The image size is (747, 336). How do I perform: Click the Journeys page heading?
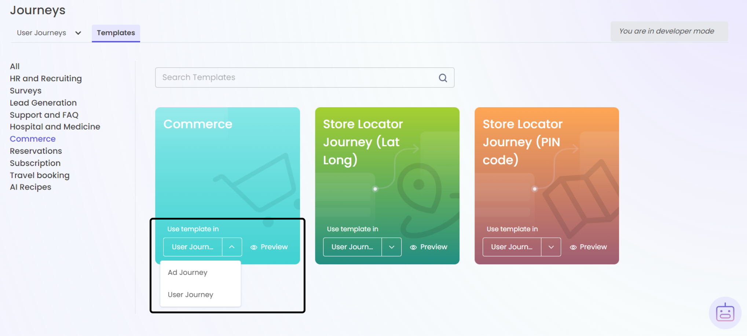coord(38,10)
